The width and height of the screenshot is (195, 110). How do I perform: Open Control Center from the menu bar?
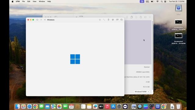165,2
